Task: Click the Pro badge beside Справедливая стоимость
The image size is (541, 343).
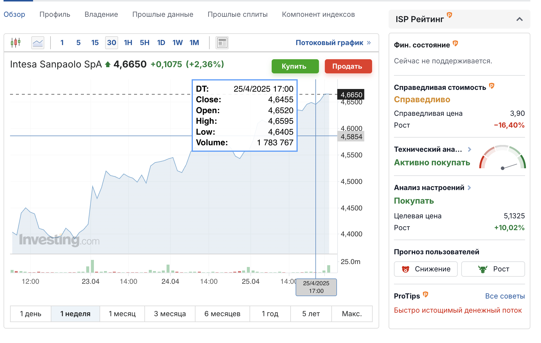Action: click(492, 86)
